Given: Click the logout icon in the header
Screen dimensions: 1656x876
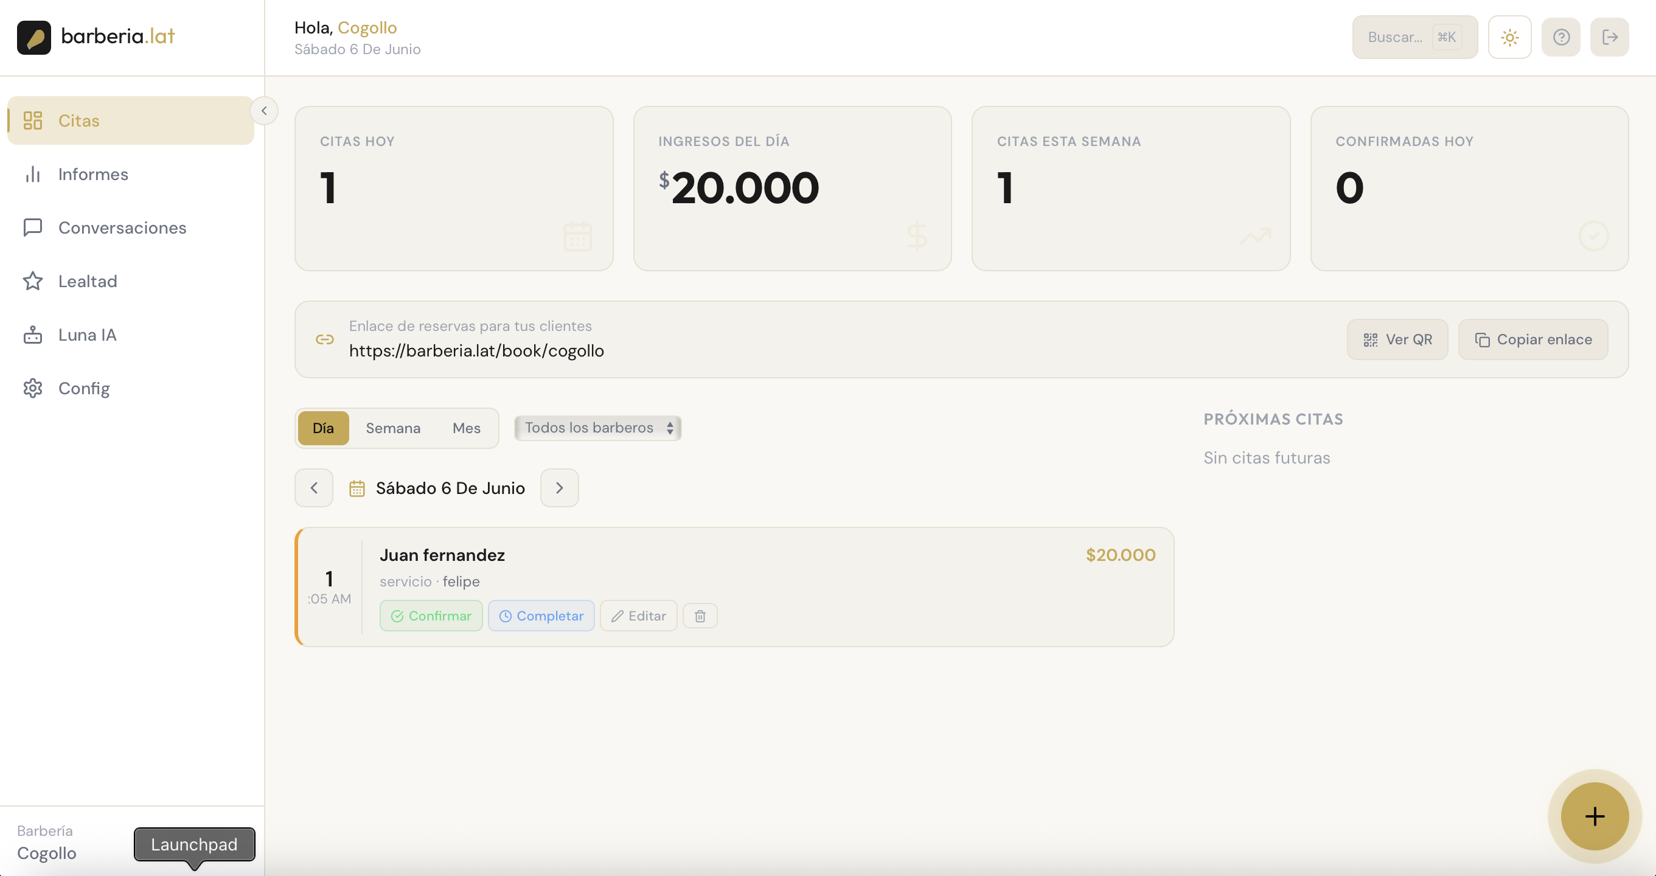Looking at the screenshot, I should [x=1610, y=37].
